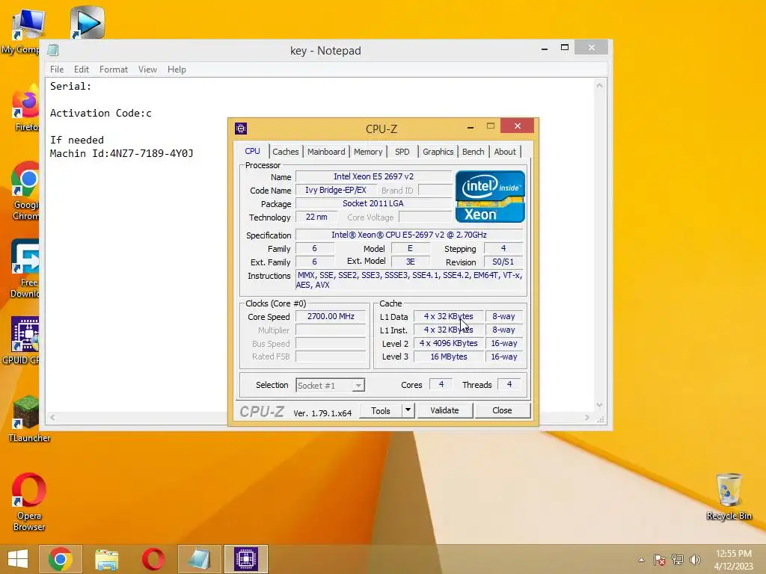Screen dimensions: 766x574
Task: Click the Code Name value Ivy Bridge-EP/EX
Action: click(336, 191)
